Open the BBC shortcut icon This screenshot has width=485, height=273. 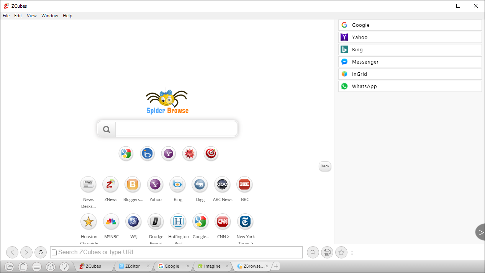click(244, 185)
